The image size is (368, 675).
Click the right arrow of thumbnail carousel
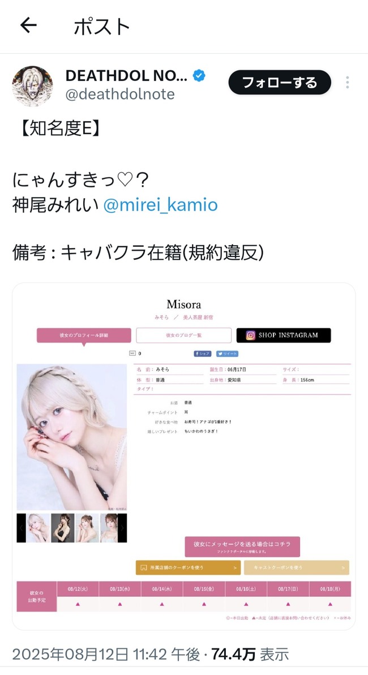click(x=122, y=528)
